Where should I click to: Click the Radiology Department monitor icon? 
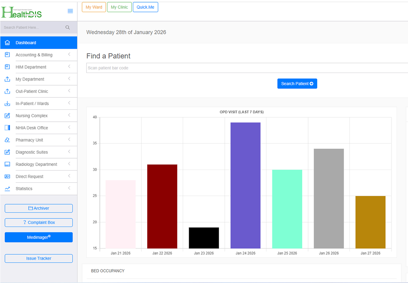coord(7,164)
